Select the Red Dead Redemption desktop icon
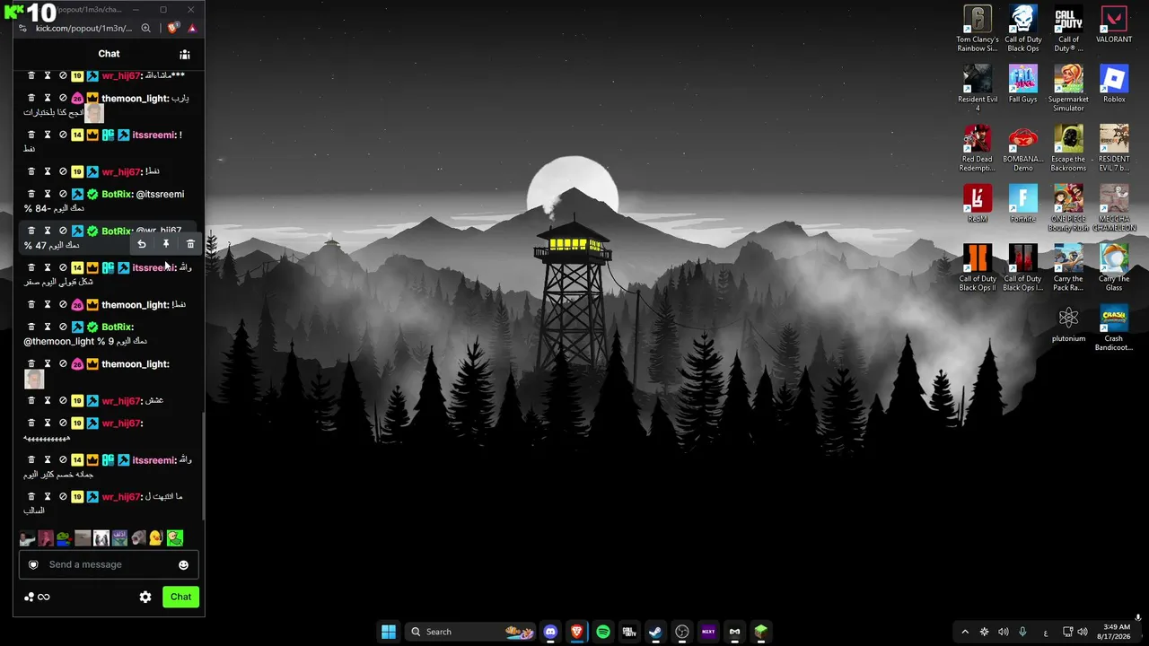The image size is (1149, 646). pyautogui.click(x=978, y=149)
